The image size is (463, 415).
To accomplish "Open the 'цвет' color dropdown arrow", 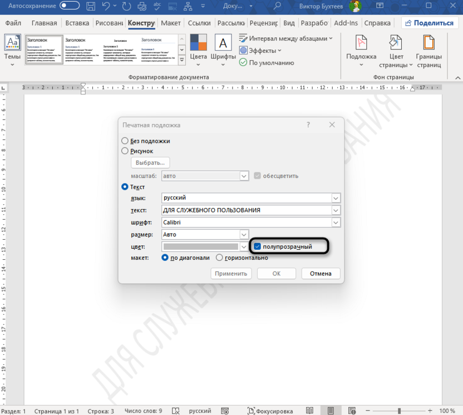I will pos(244,246).
